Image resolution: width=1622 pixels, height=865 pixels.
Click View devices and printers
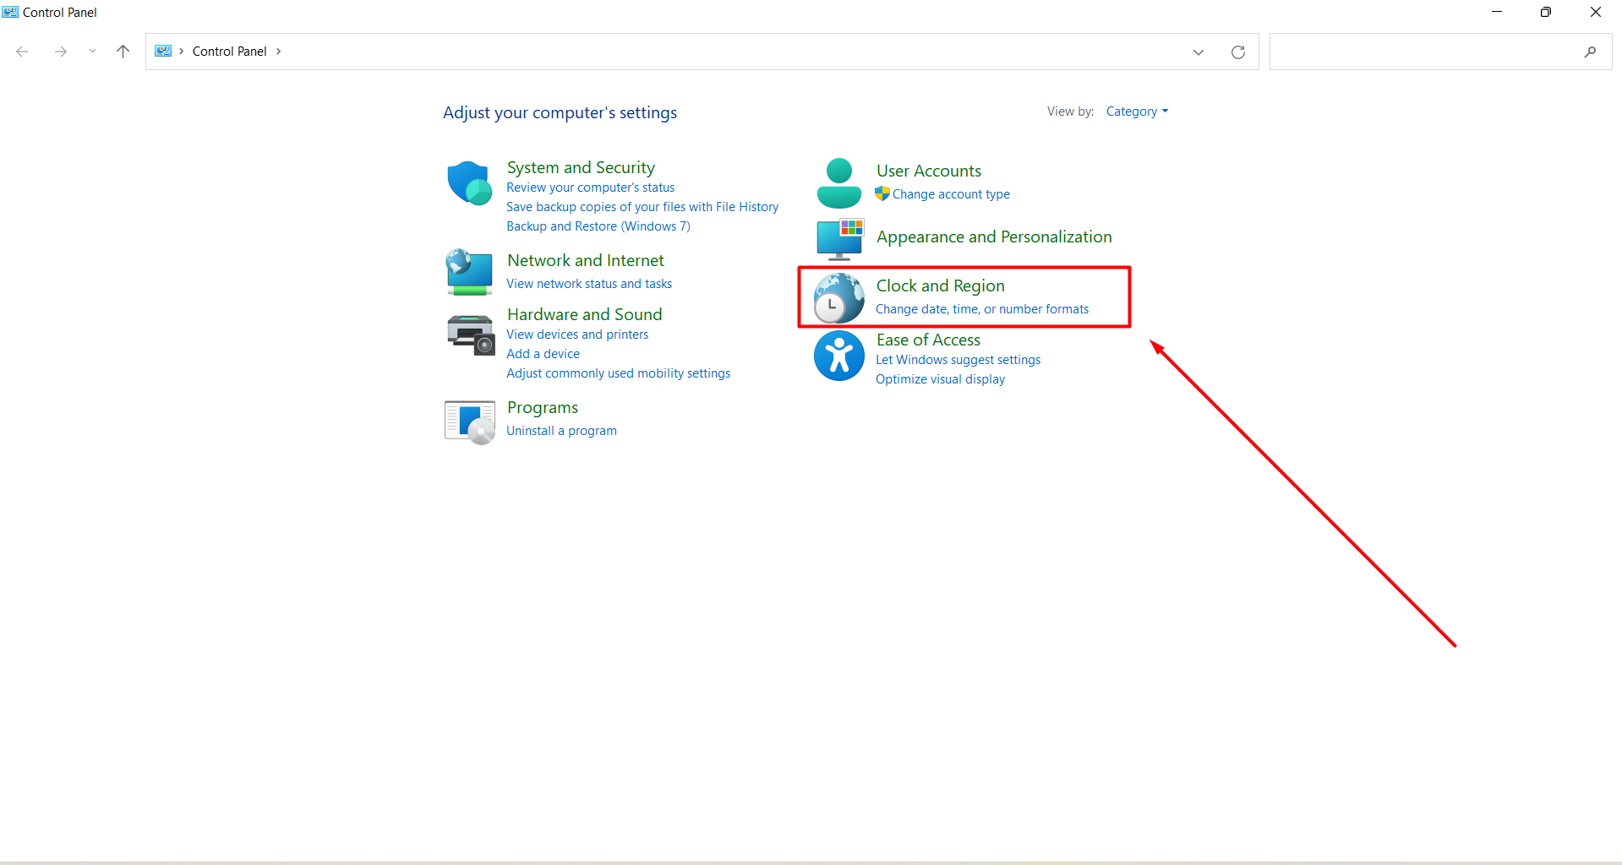(577, 335)
